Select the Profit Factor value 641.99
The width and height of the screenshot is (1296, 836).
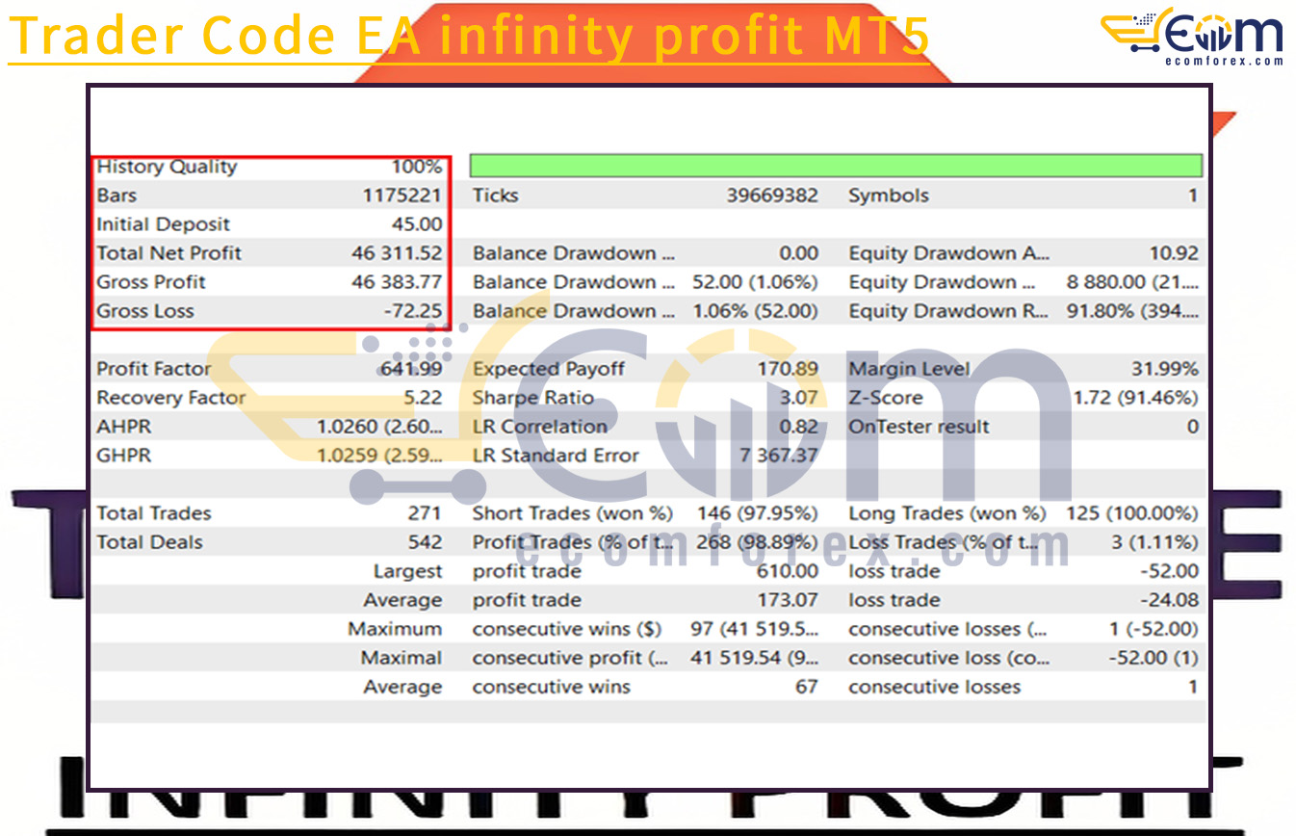pyautogui.click(x=411, y=369)
